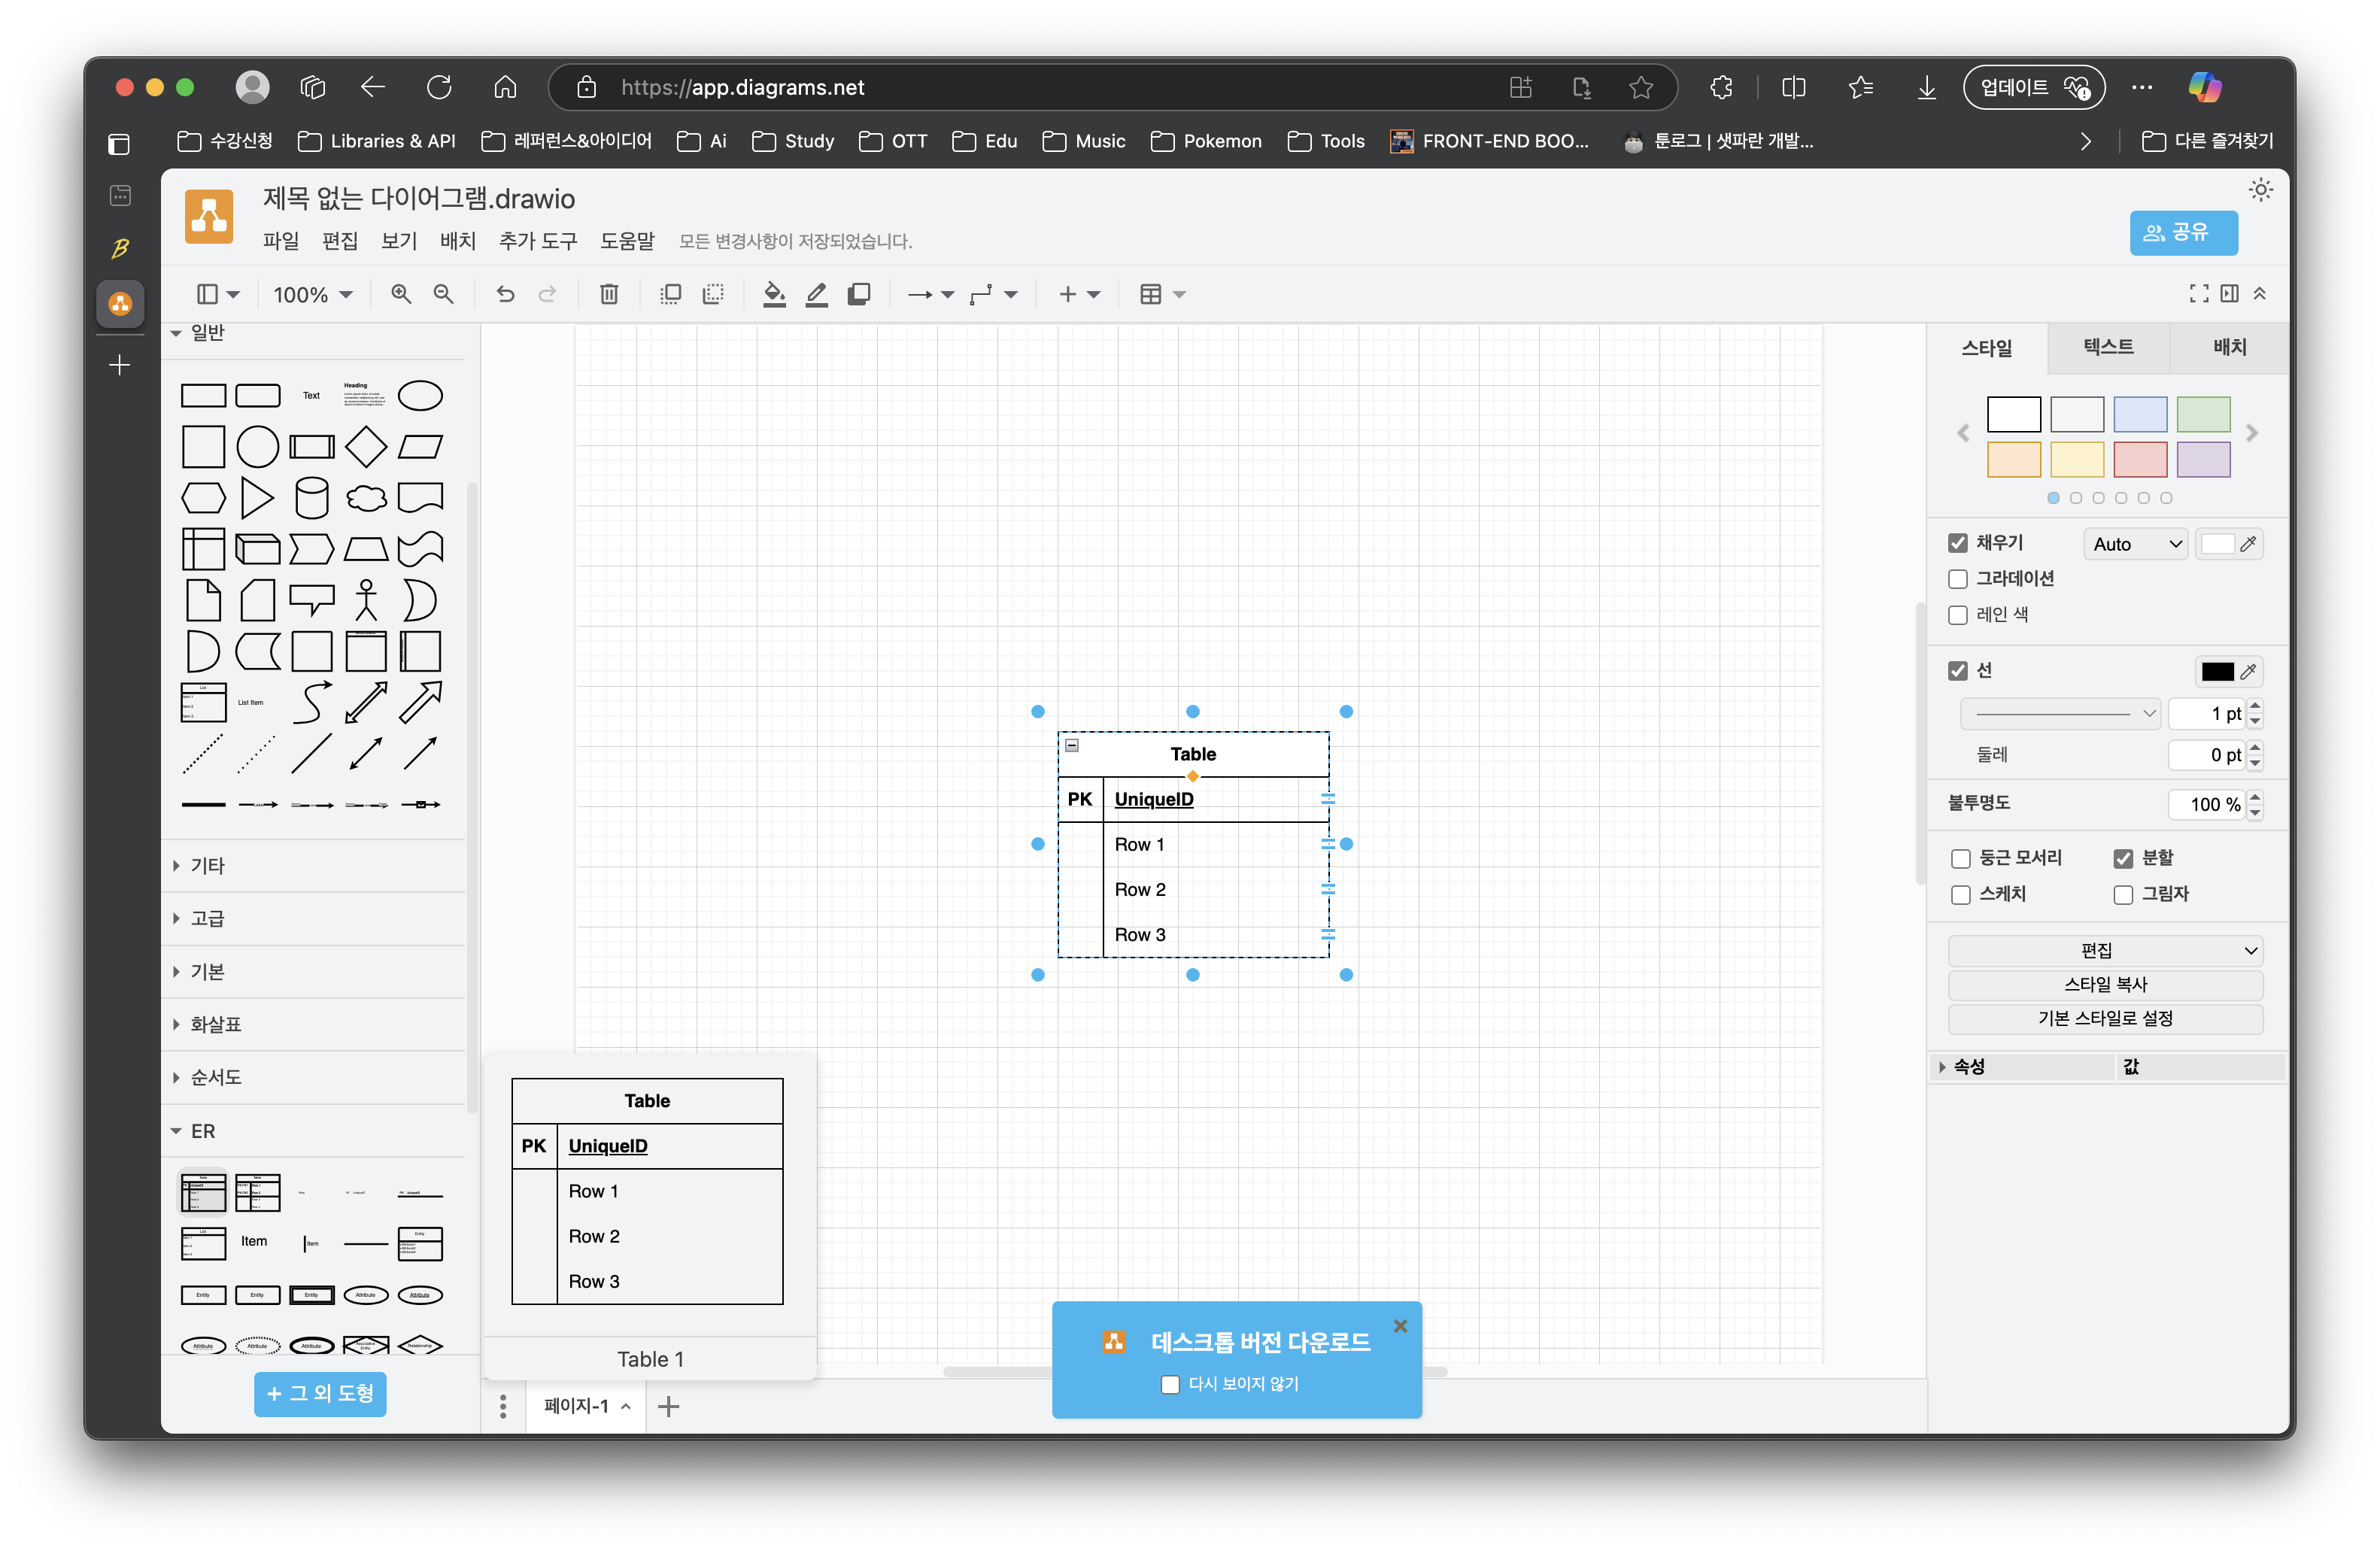Open draw.io logo icon
The width and height of the screenshot is (2380, 1551).
[209, 216]
